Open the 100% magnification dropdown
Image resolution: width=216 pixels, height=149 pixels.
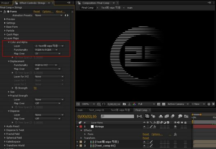click(x=88, y=104)
